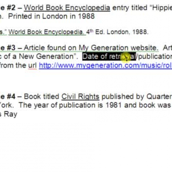Click '#3' source number heading

(11, 48)
